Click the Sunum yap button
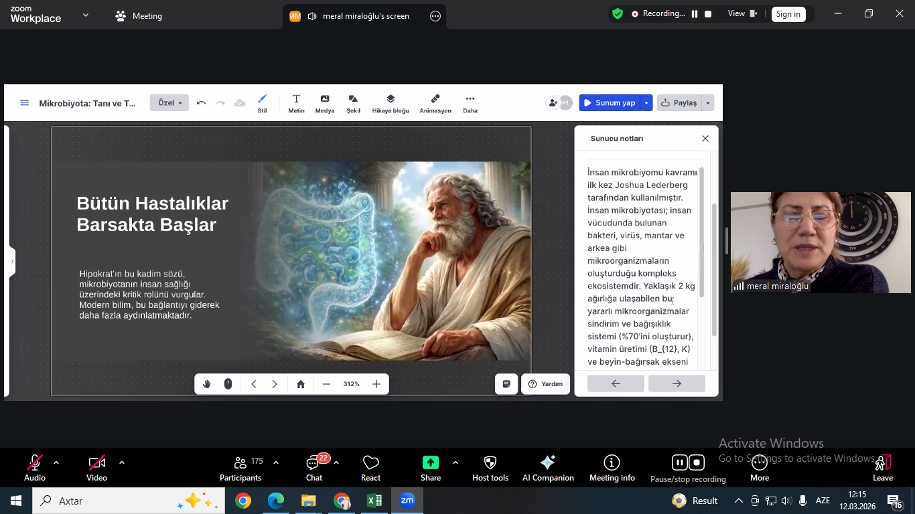The image size is (915, 514). click(x=609, y=103)
